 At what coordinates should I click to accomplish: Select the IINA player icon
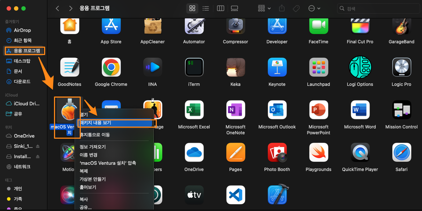(152, 67)
